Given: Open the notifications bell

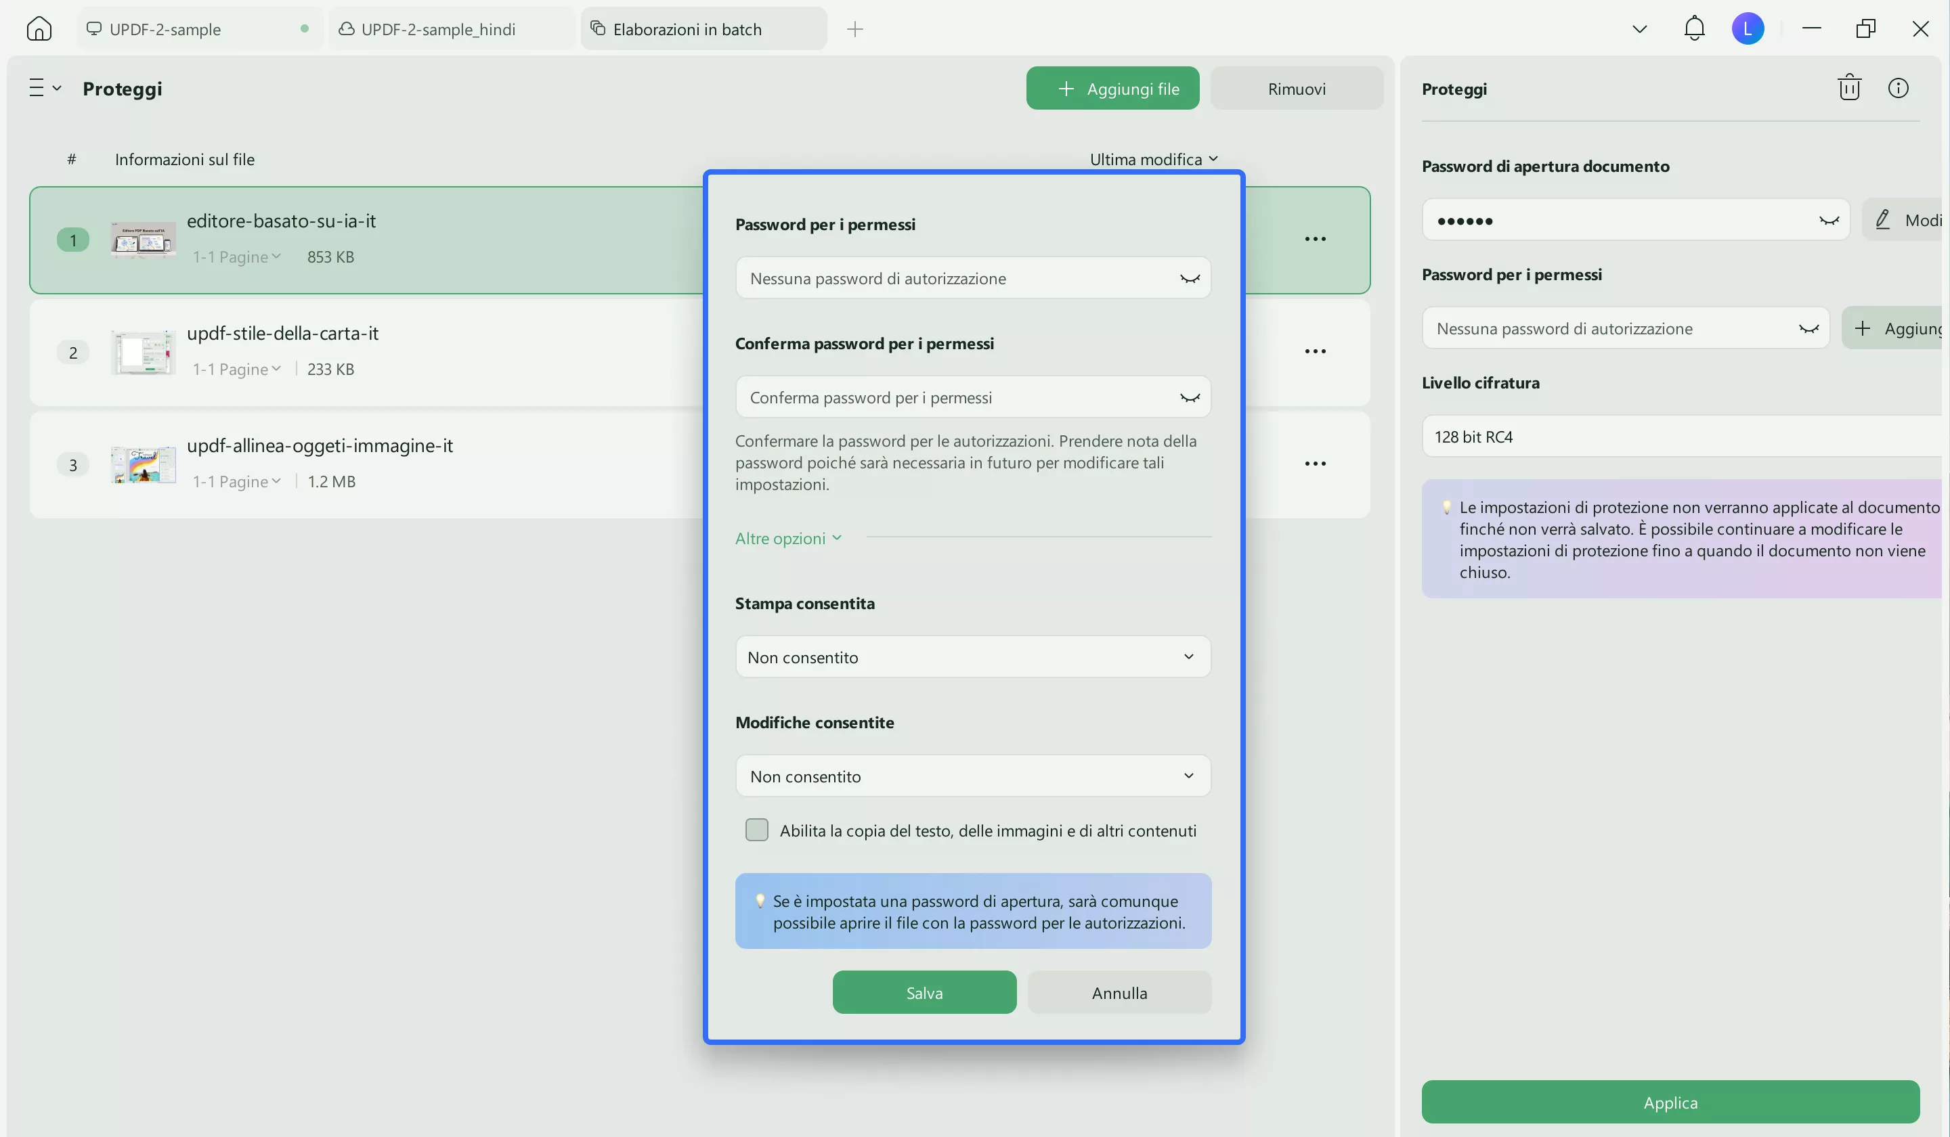Looking at the screenshot, I should [x=1694, y=29].
